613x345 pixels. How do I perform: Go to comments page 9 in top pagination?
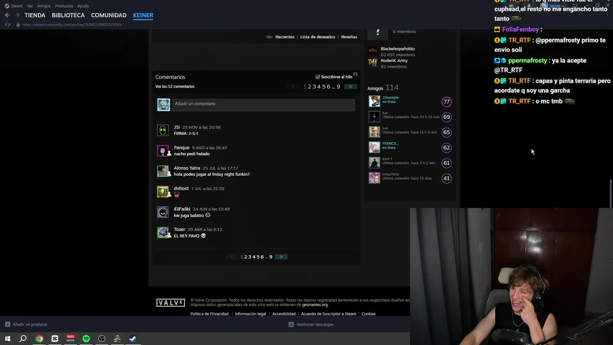click(x=338, y=87)
